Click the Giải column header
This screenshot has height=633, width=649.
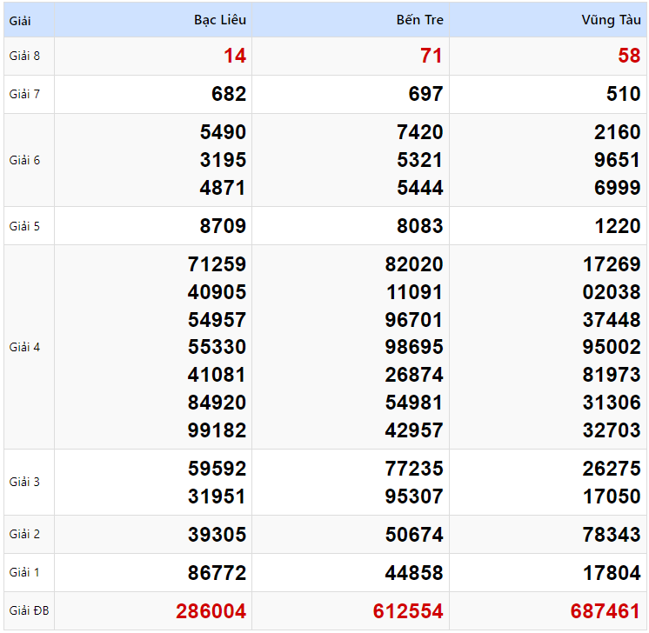pyautogui.click(x=21, y=20)
